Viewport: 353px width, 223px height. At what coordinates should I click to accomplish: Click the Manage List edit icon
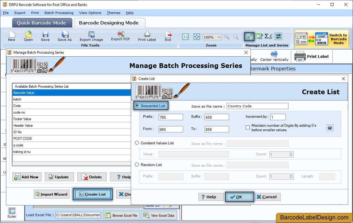[x=249, y=36]
